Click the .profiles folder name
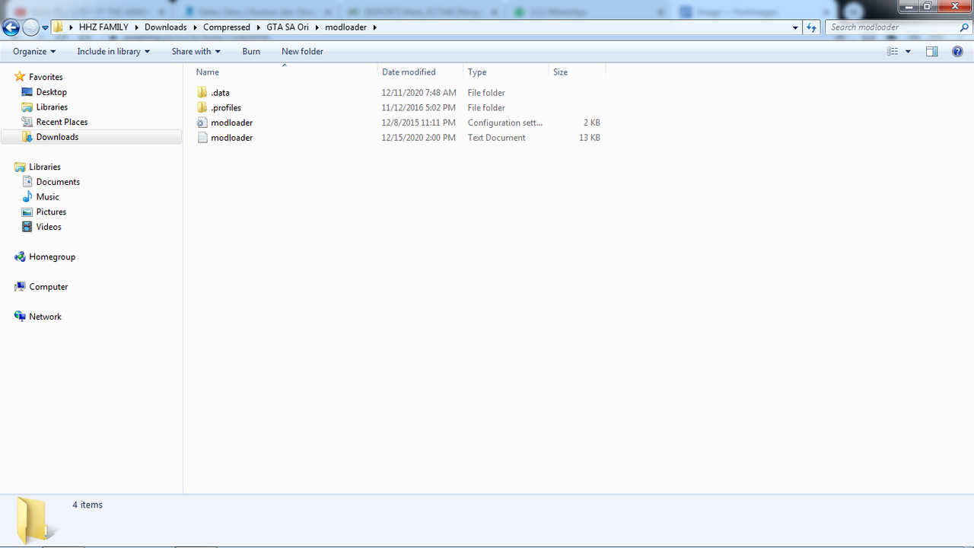 (x=226, y=108)
